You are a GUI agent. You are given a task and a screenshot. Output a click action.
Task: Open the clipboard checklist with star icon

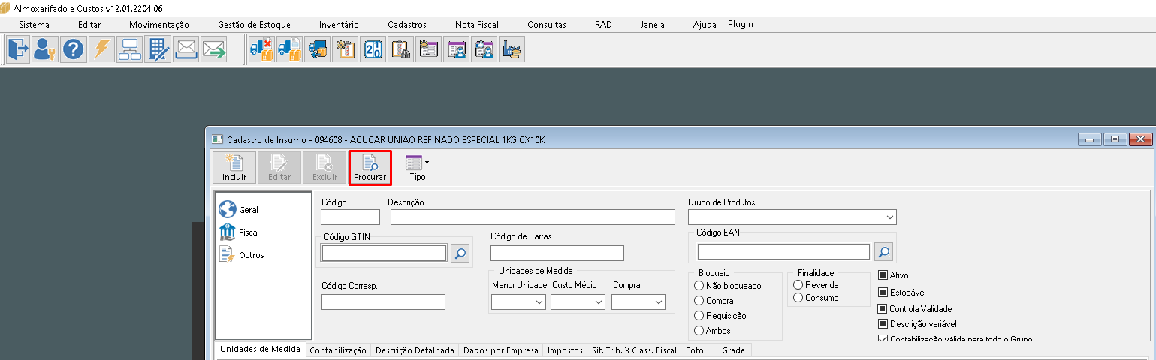tap(346, 49)
